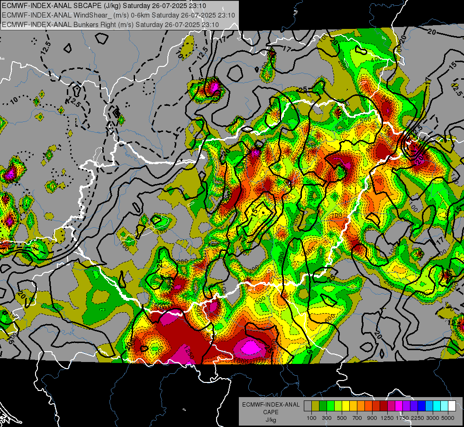464x427 pixels.
Task: Click the Bunkers Right header line
Action: click(x=110, y=25)
